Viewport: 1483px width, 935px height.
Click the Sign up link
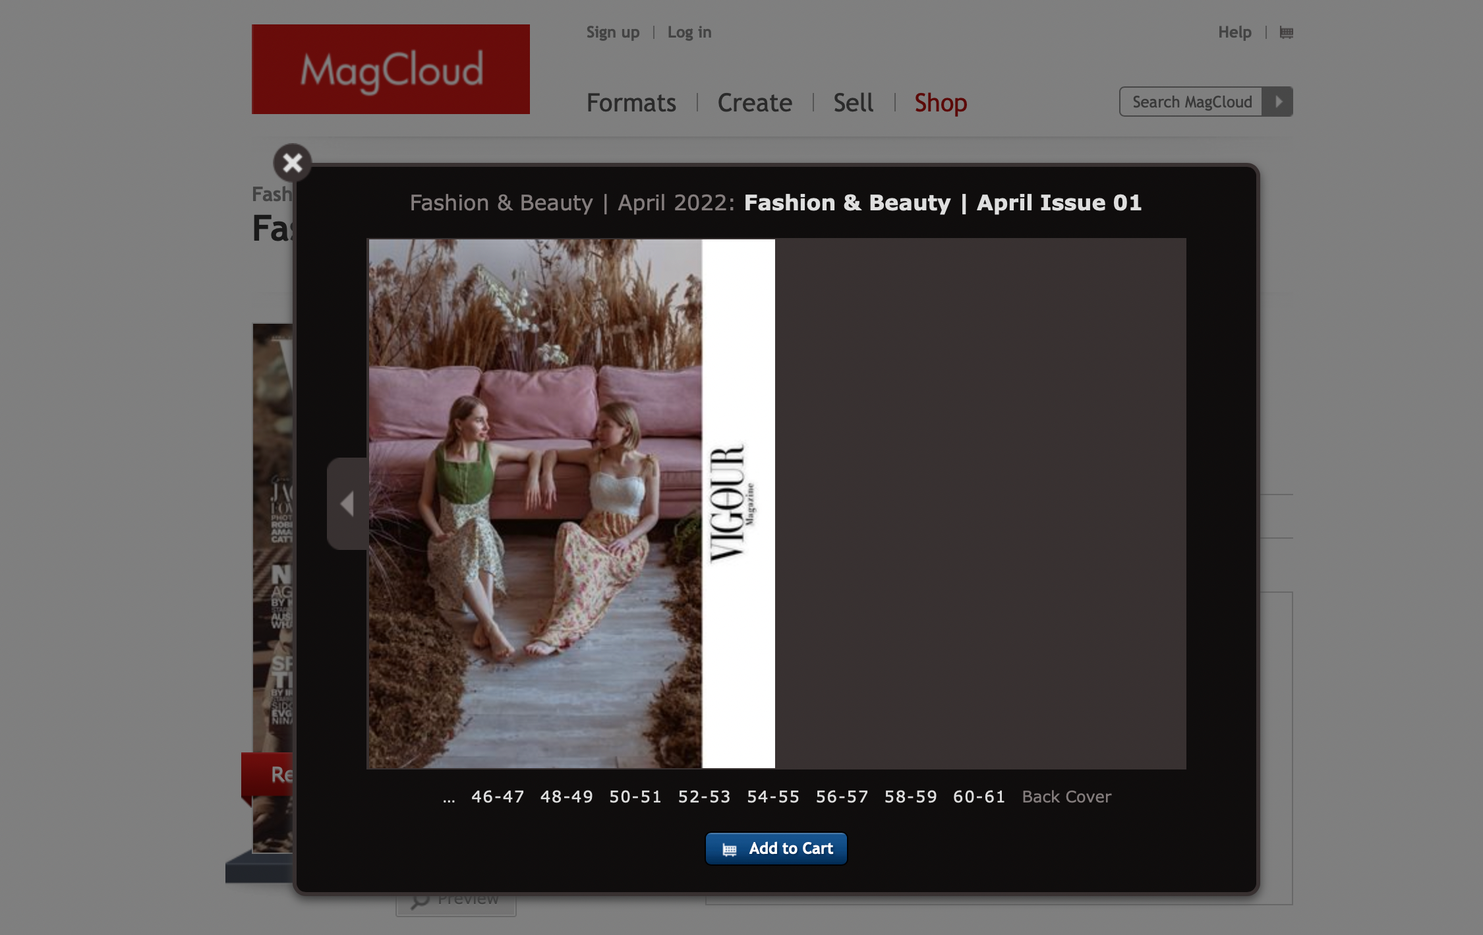point(612,32)
